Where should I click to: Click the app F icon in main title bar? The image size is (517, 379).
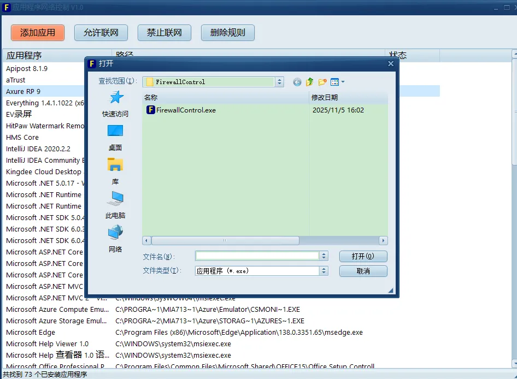pyautogui.click(x=6, y=7)
